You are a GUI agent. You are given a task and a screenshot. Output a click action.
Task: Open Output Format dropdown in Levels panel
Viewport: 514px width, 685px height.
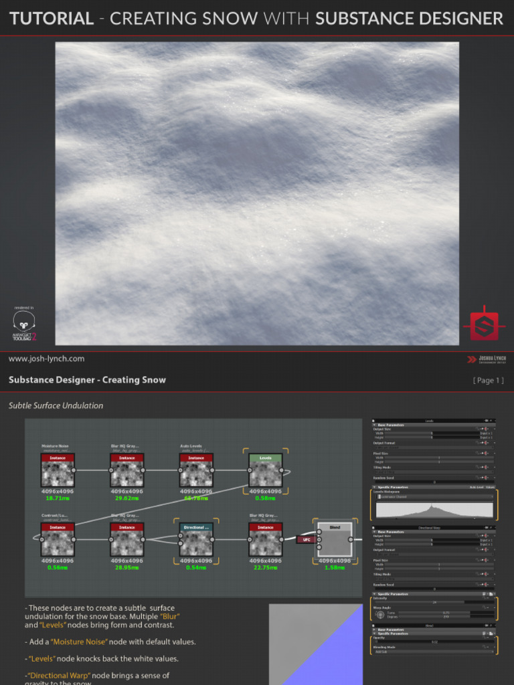pyautogui.click(x=434, y=448)
